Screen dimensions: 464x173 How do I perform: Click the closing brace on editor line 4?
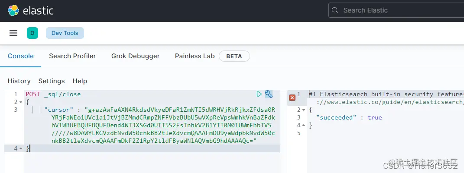click(x=28, y=149)
